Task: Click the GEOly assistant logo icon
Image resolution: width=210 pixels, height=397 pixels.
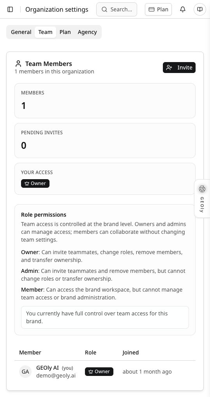Action: coord(202,189)
